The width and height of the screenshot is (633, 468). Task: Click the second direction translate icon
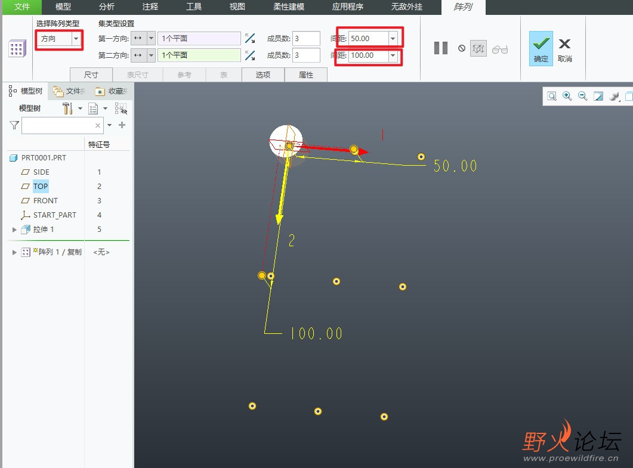(138, 55)
